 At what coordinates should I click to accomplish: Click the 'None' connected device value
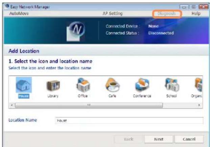tap(154, 26)
